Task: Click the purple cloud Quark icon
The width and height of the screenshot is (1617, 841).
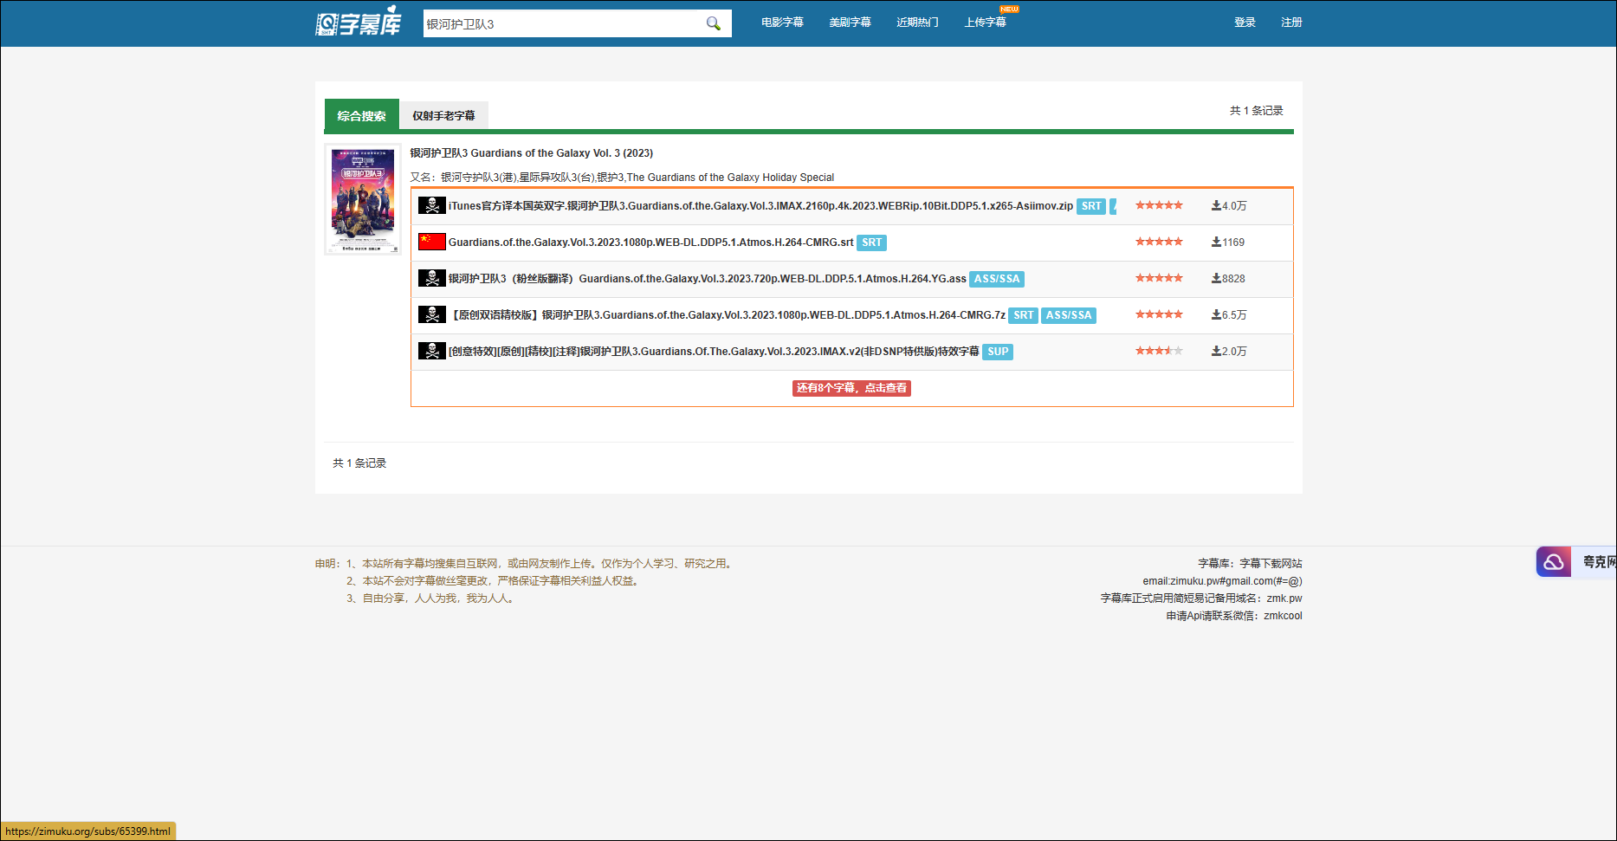Action: (1554, 562)
